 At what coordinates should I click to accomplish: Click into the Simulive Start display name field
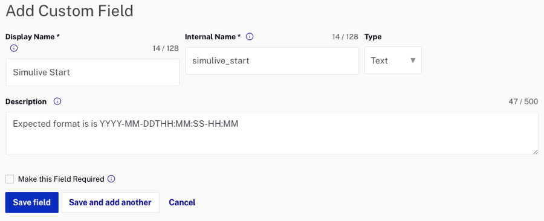click(92, 72)
